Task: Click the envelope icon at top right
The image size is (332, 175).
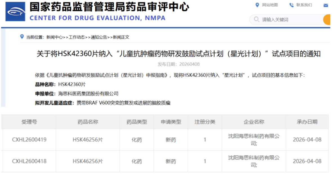Action: (326, 5)
